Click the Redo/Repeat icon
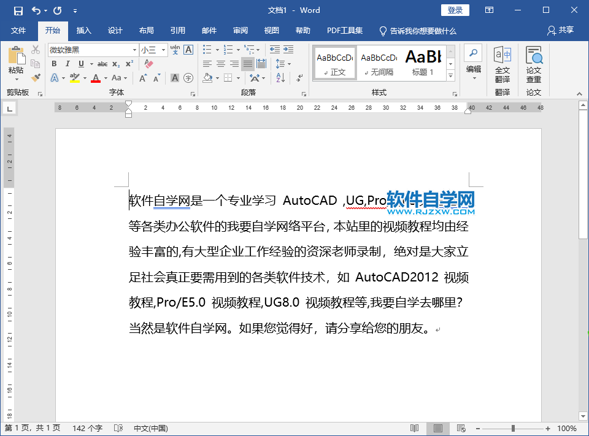 58,10
